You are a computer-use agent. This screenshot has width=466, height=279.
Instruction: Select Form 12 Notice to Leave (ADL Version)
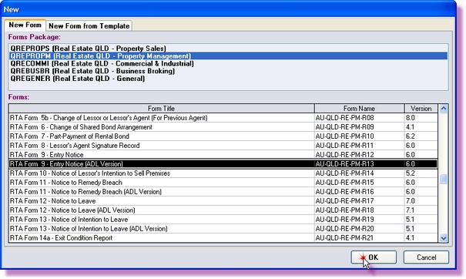pyautogui.click(x=223, y=210)
